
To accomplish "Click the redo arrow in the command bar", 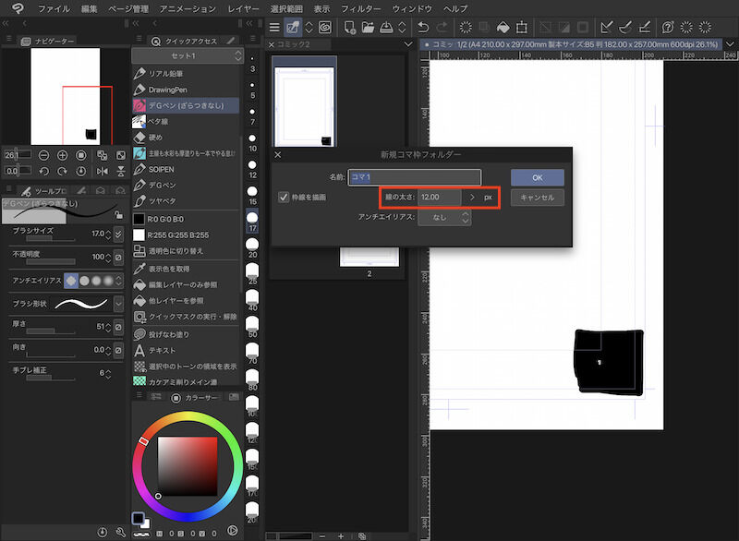I will click(442, 28).
